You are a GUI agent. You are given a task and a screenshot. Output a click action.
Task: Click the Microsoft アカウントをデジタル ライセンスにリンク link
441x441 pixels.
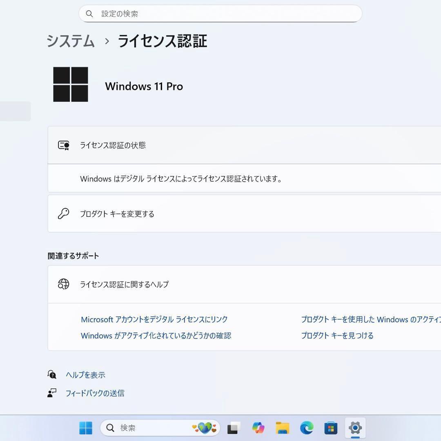(154, 319)
